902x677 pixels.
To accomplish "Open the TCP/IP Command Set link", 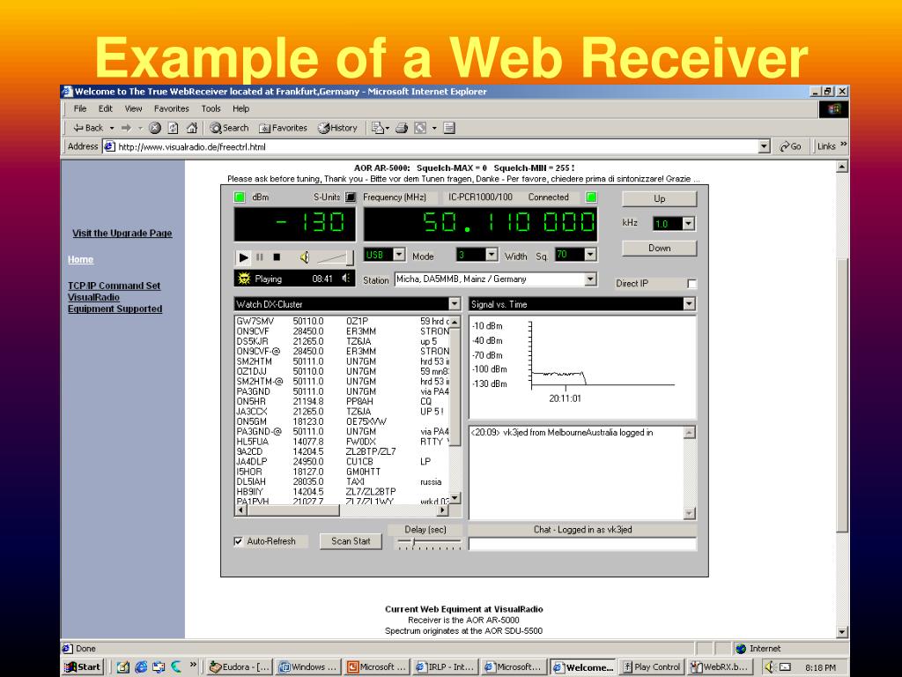I will (x=114, y=286).
